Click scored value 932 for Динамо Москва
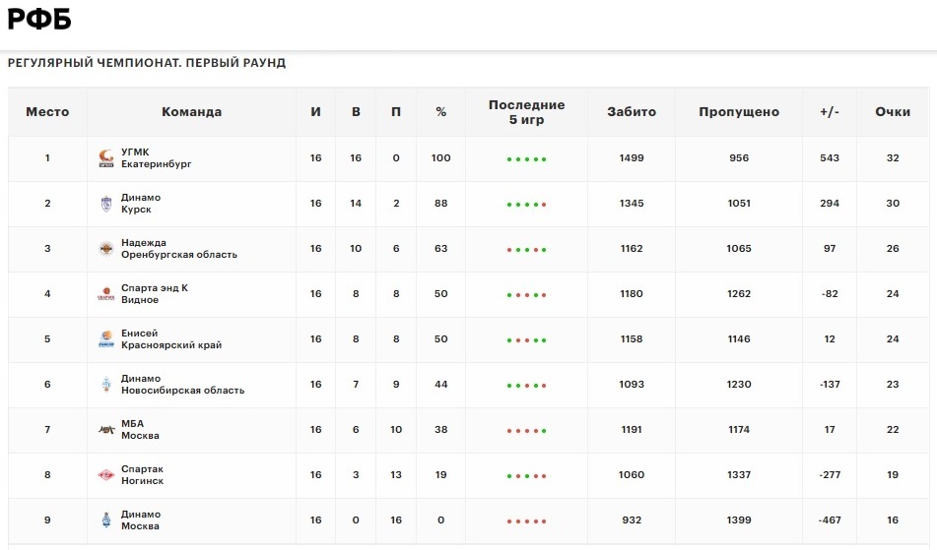The image size is (937, 550). click(x=632, y=520)
